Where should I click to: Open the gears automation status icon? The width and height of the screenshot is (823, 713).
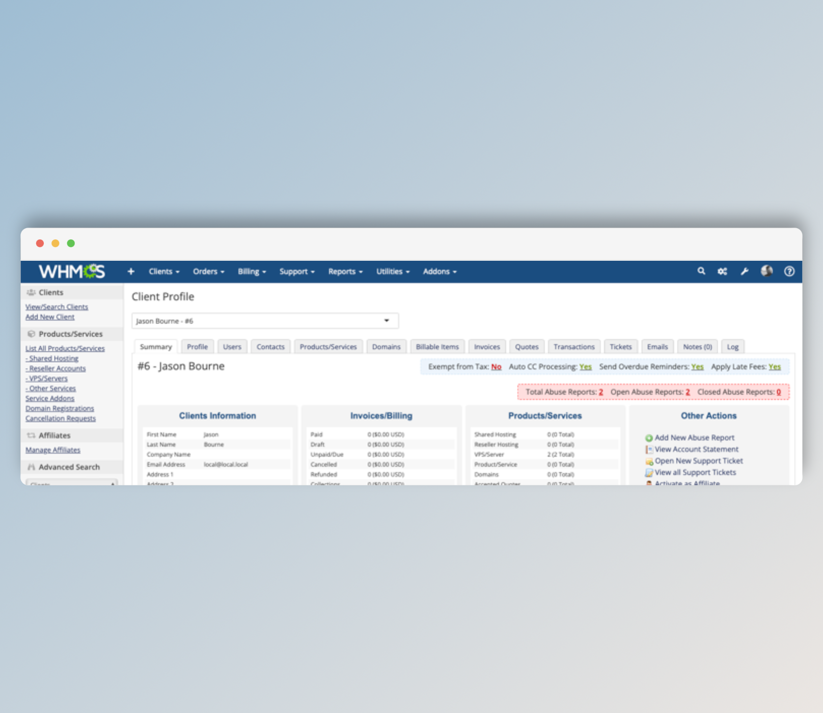point(722,271)
